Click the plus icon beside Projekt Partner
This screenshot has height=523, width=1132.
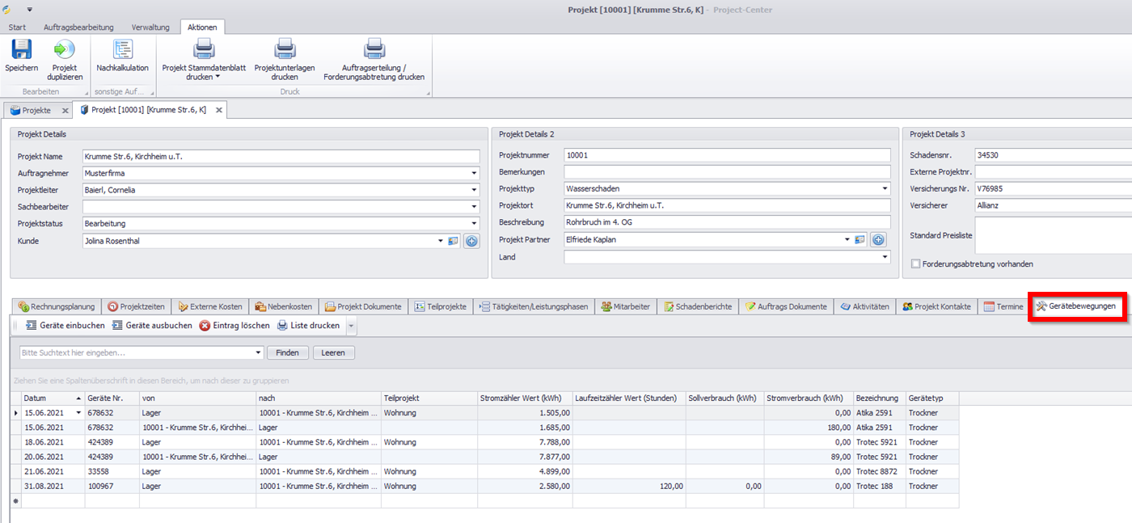(878, 240)
